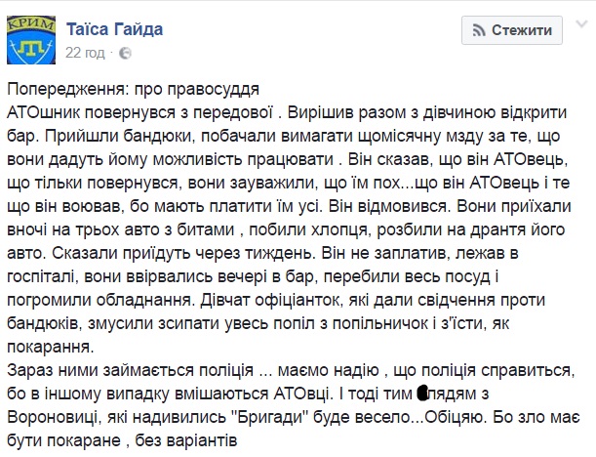Open Таїса Гайда's profile picture
The height and width of the screenshot is (457, 596).
click(x=30, y=35)
